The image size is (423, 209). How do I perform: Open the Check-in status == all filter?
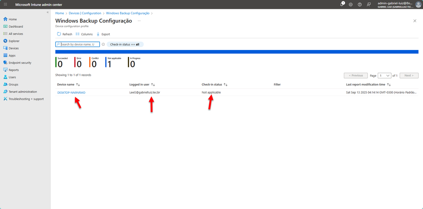click(x=125, y=44)
